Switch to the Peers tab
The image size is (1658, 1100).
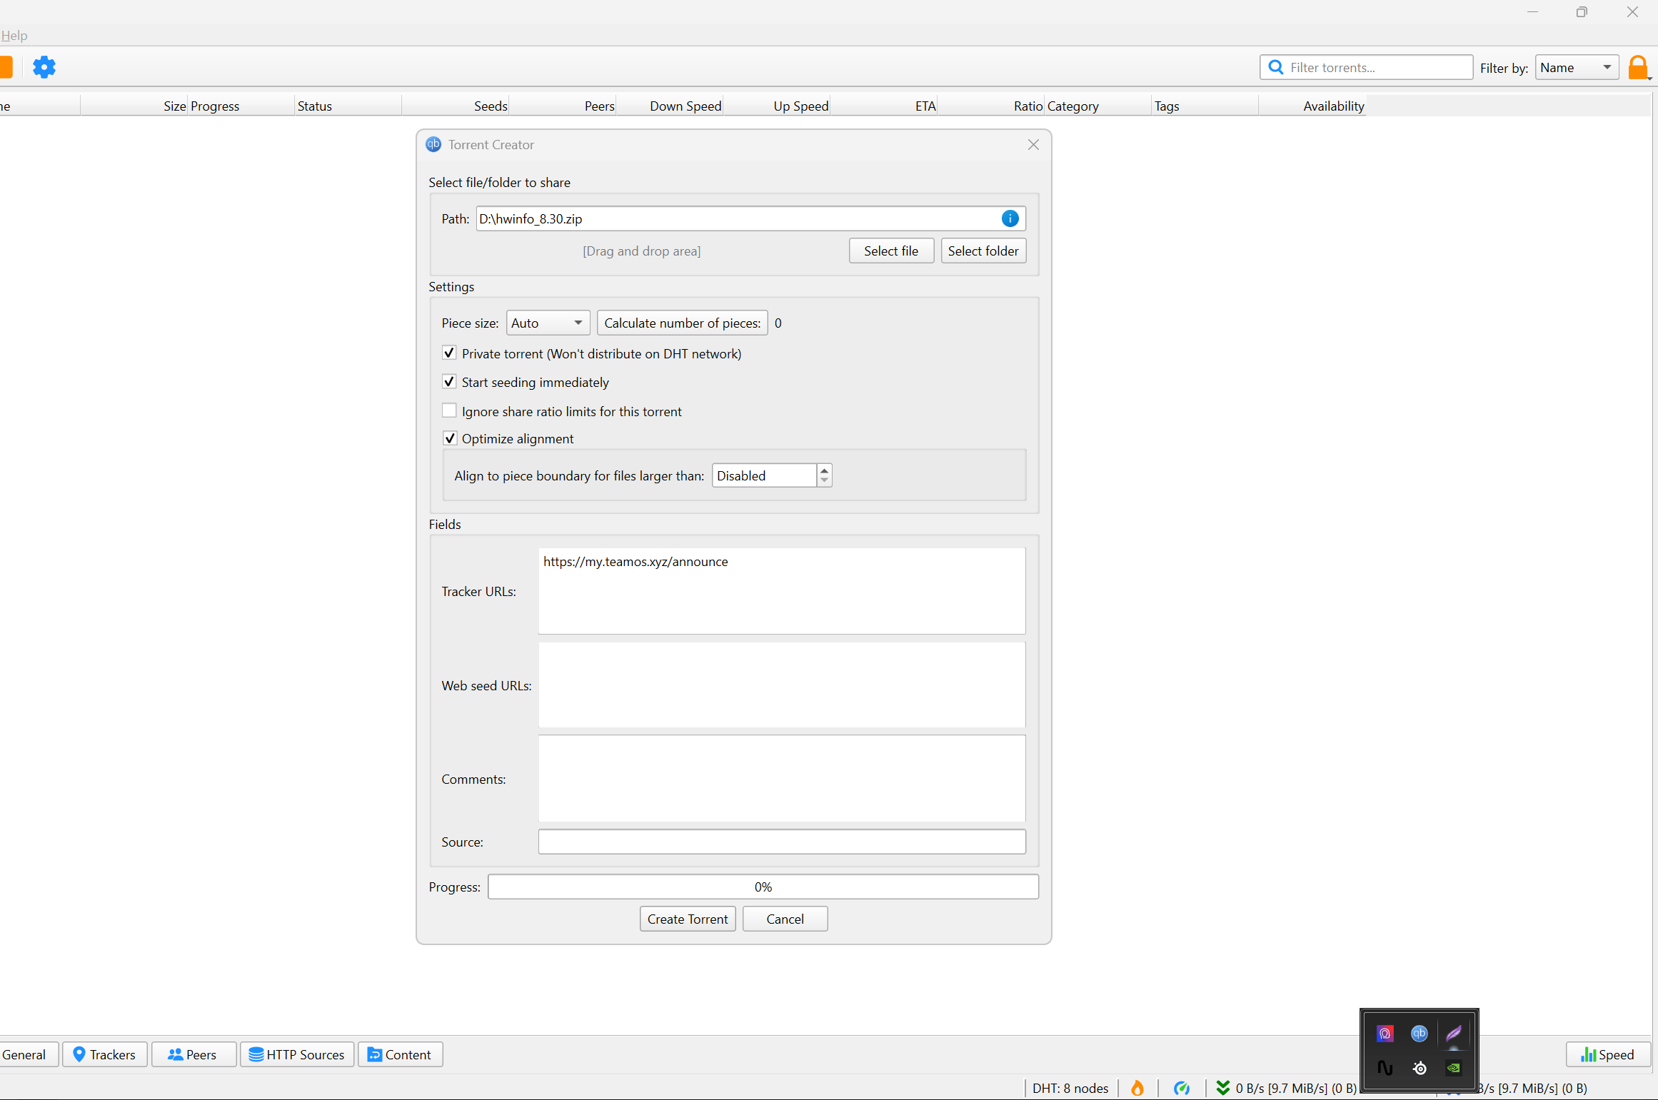tap(194, 1054)
